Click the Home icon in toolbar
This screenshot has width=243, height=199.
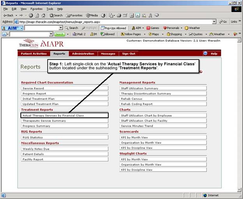(43, 15)
